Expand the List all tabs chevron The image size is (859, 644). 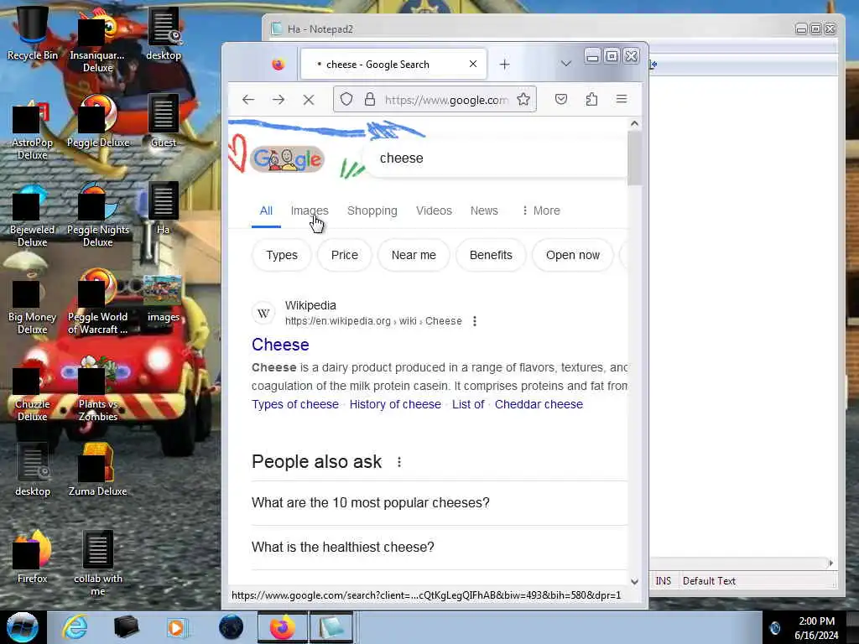(566, 64)
